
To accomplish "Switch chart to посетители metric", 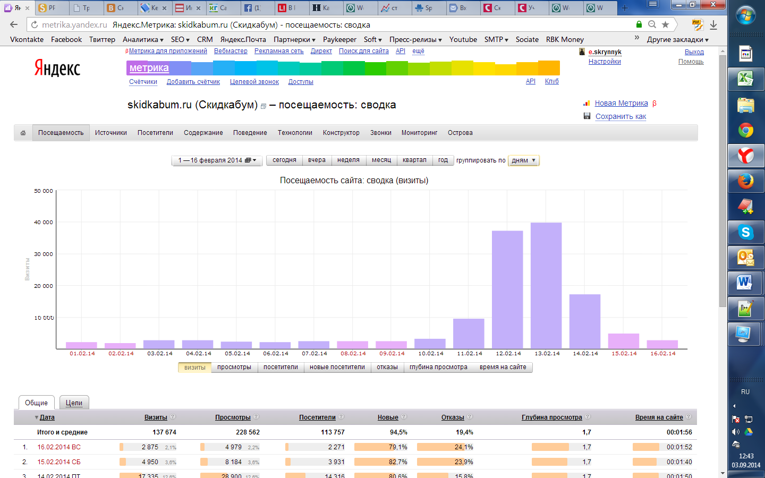I will click(280, 367).
